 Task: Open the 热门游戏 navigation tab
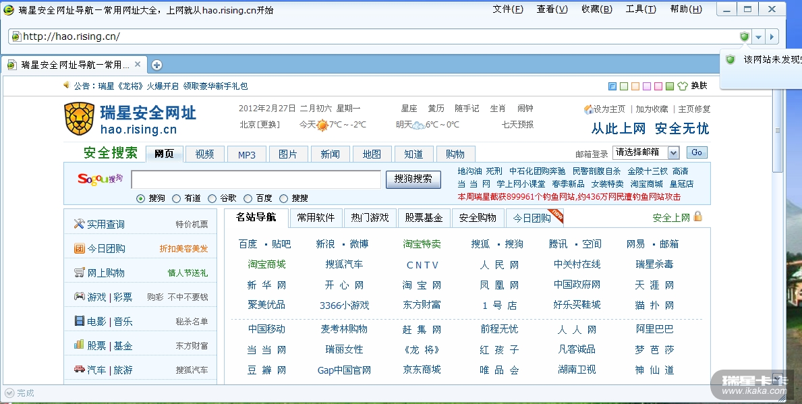click(x=370, y=217)
